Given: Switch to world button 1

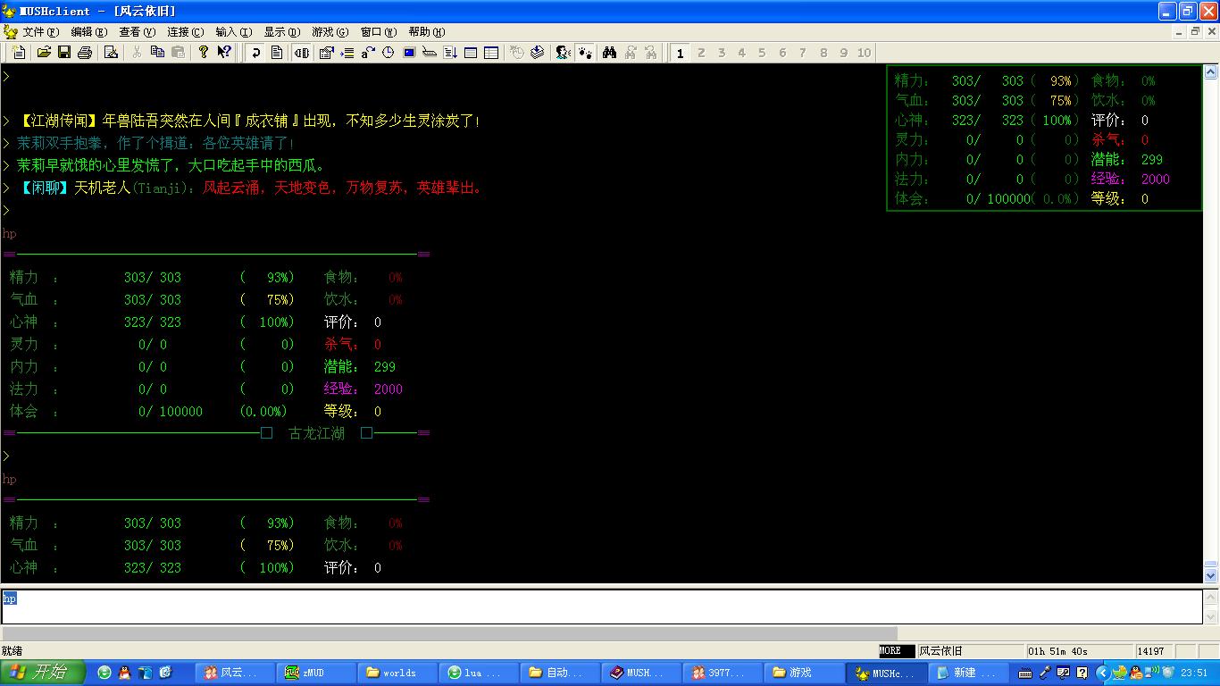Looking at the screenshot, I should [x=680, y=53].
